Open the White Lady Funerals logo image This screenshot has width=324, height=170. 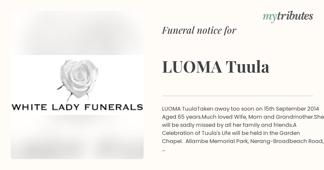pos(77,85)
